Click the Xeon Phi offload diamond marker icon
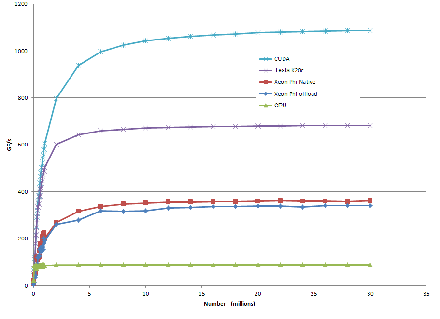This screenshot has height=319, width=440. (x=267, y=94)
